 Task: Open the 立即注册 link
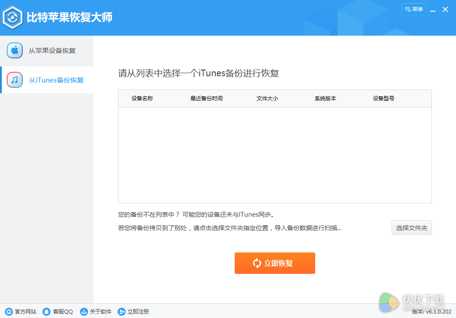tap(138, 312)
